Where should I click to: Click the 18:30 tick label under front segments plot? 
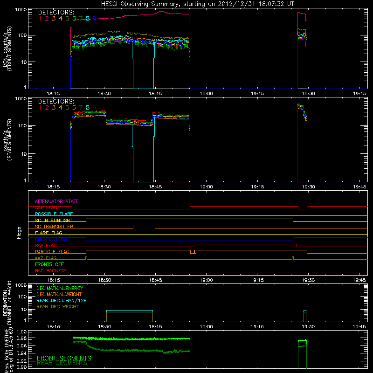104,94
